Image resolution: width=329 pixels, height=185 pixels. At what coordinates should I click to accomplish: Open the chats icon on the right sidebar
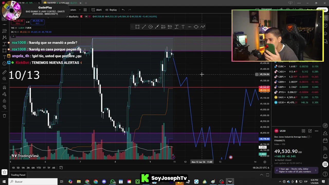coord(325,41)
